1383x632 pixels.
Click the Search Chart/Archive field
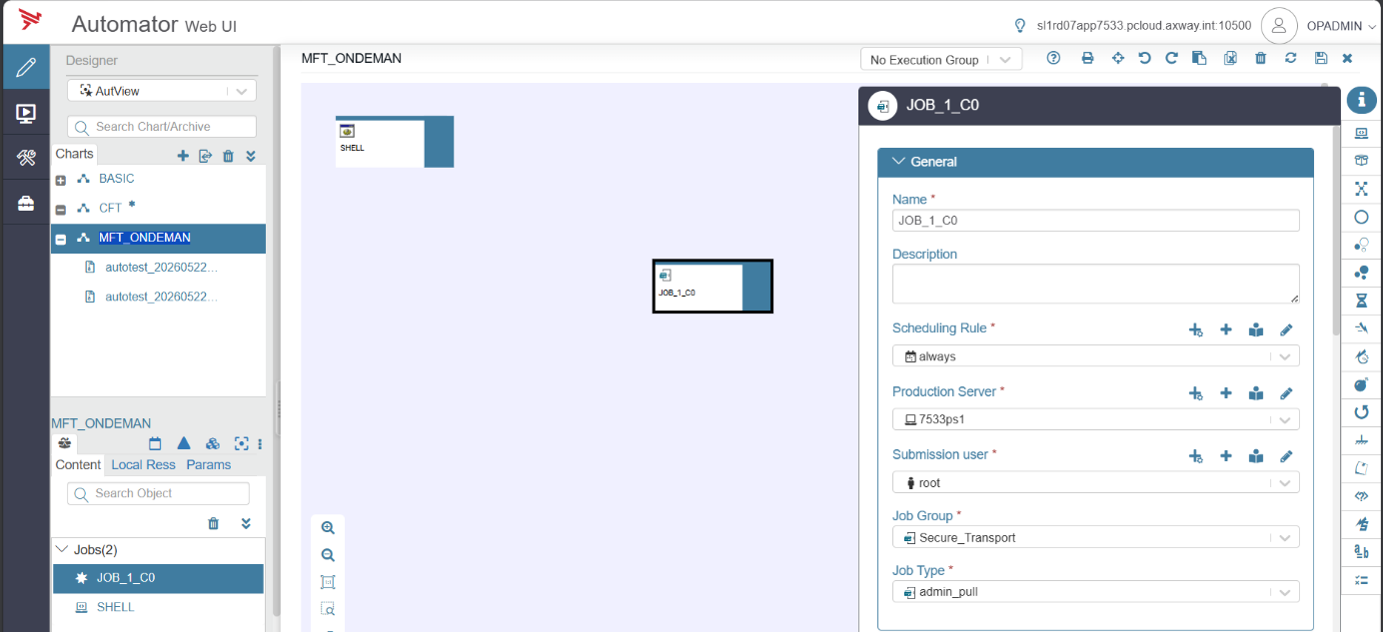point(162,127)
